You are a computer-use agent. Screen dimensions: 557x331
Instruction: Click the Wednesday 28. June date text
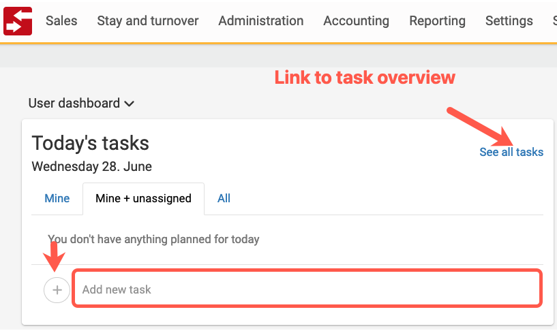91,166
